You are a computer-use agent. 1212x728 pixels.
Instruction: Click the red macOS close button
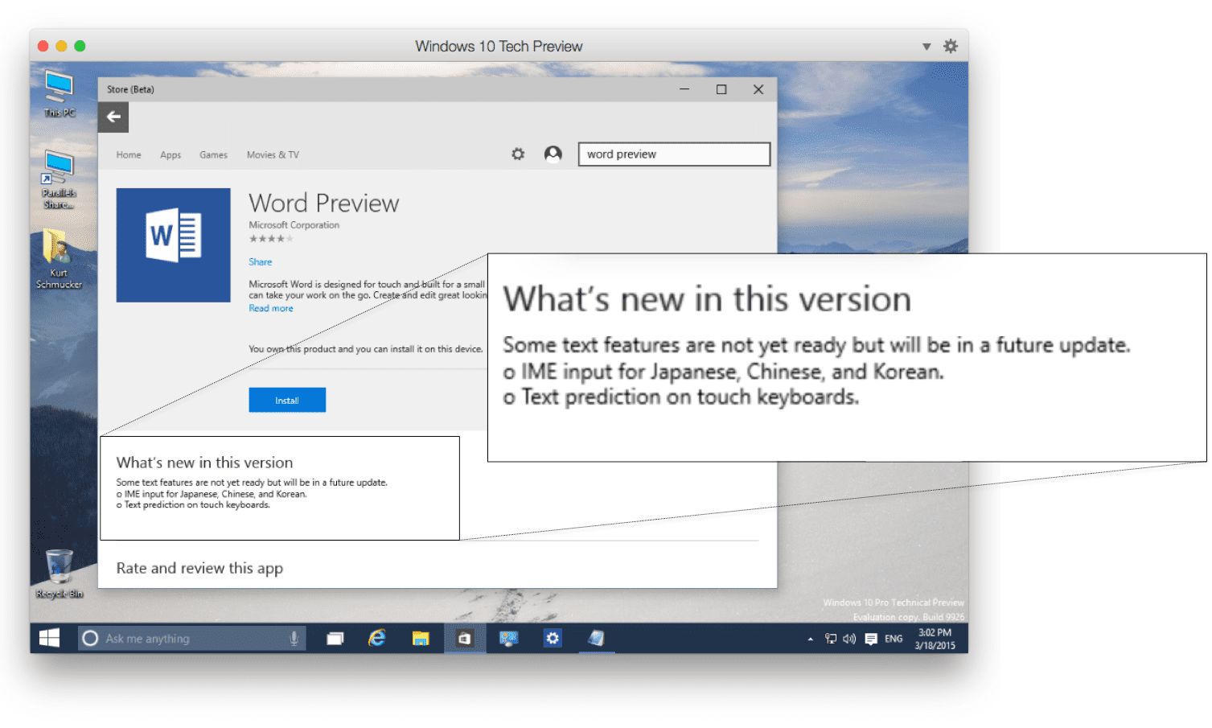point(43,46)
